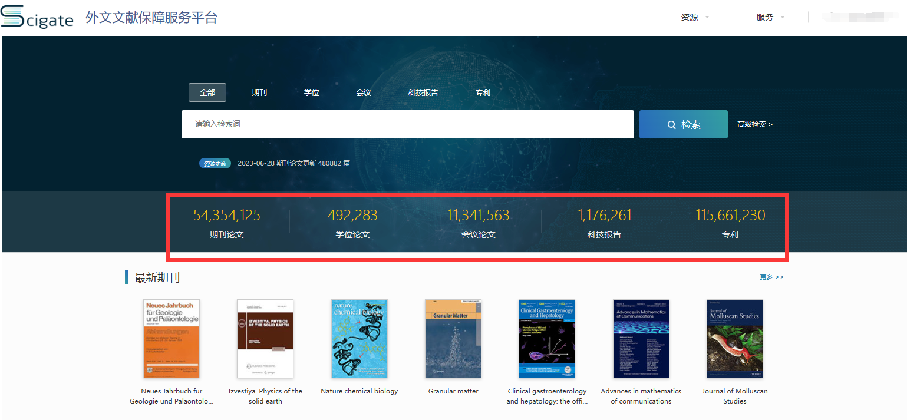Click the Izvestiya Physics of the solid earth title
The height and width of the screenshot is (420, 907).
click(x=265, y=396)
